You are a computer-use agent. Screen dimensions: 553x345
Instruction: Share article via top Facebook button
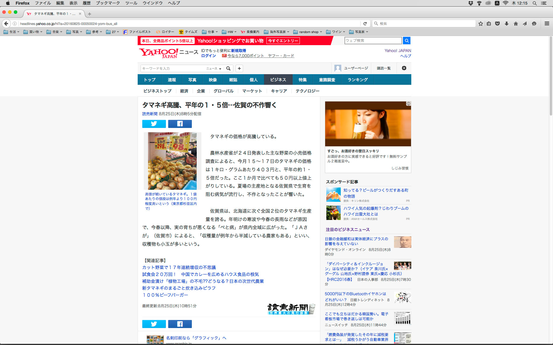click(x=180, y=124)
